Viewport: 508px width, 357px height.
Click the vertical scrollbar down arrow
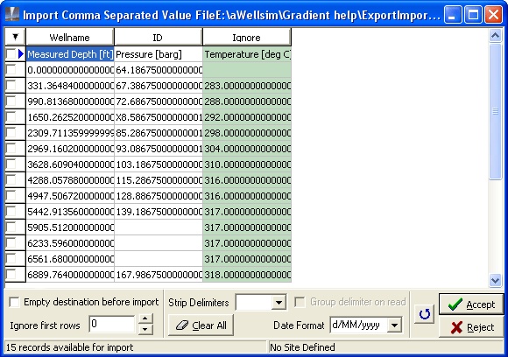tap(496, 280)
